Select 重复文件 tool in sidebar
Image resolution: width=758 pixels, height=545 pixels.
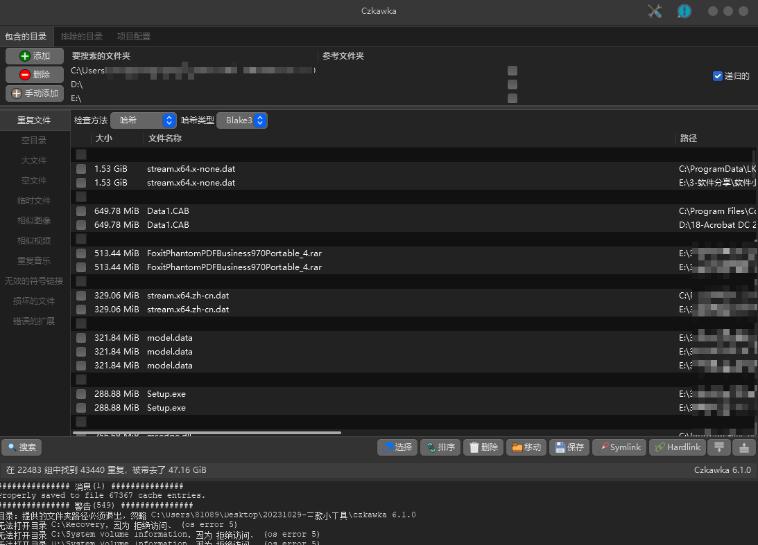pyautogui.click(x=34, y=120)
